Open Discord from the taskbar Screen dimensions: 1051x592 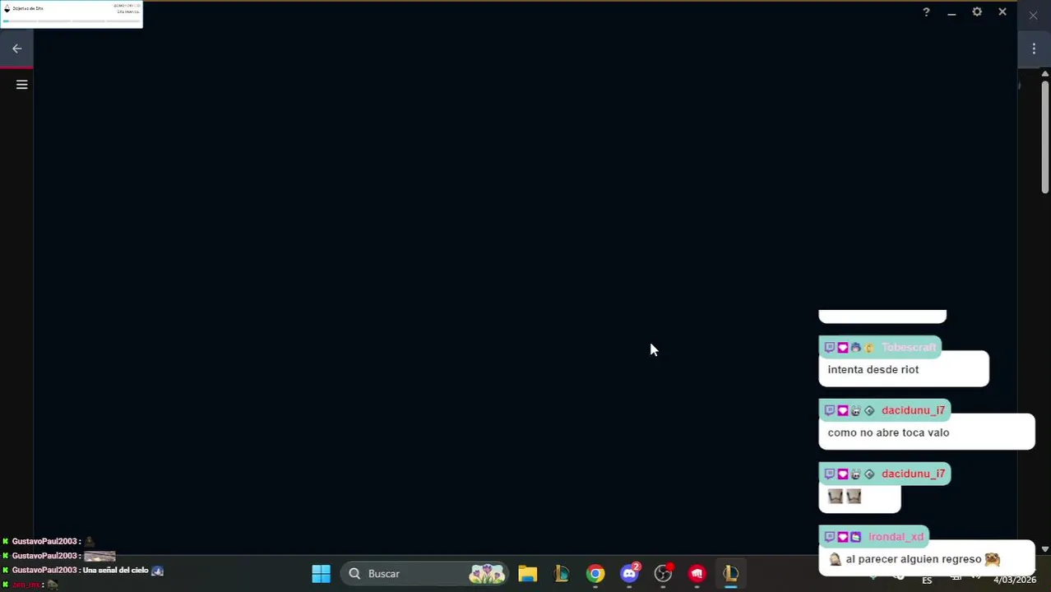[x=630, y=574]
